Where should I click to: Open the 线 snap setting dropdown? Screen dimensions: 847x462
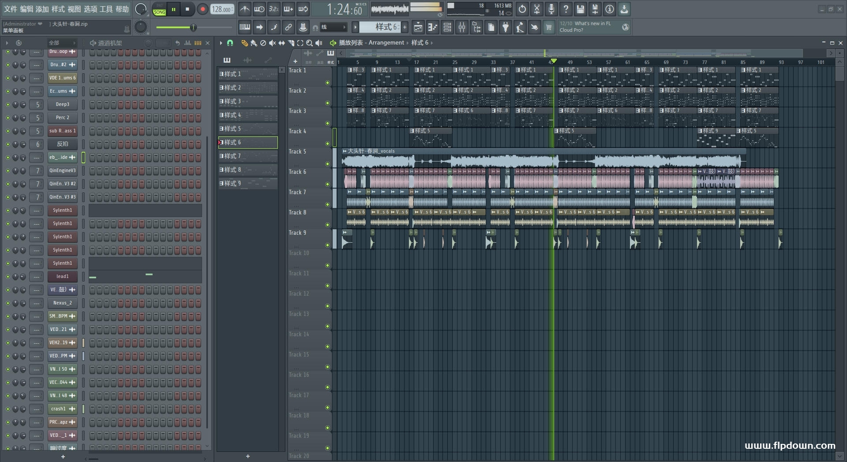pyautogui.click(x=333, y=27)
